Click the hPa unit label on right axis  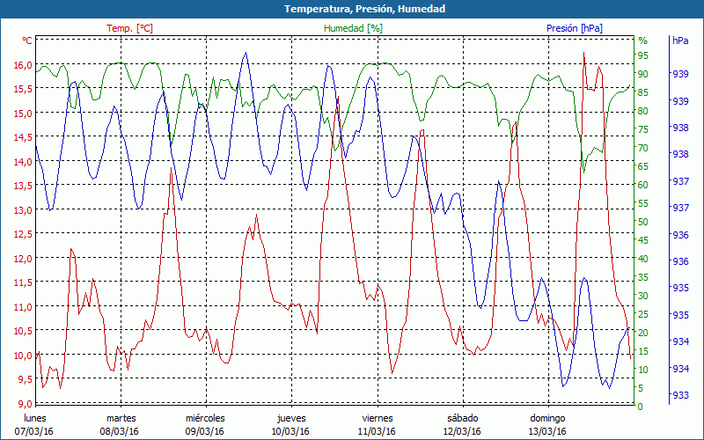pos(680,40)
